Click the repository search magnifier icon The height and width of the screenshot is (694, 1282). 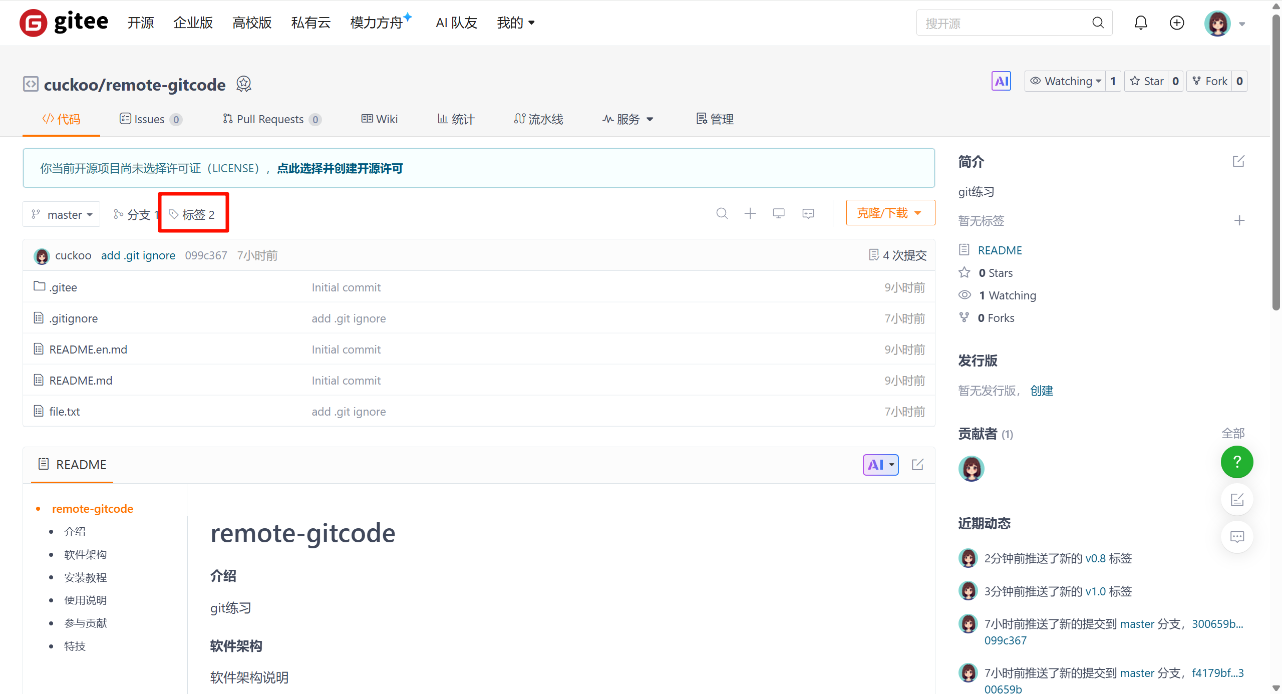coord(722,214)
